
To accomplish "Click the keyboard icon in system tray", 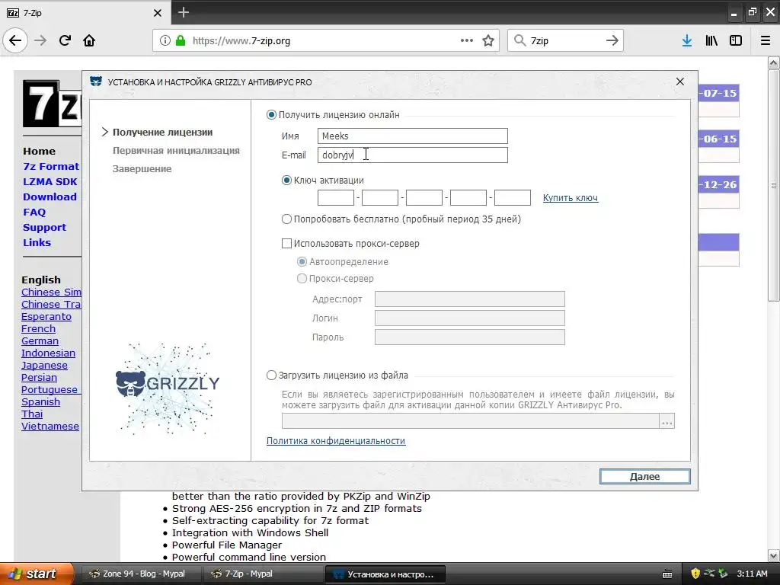I will tap(667, 574).
